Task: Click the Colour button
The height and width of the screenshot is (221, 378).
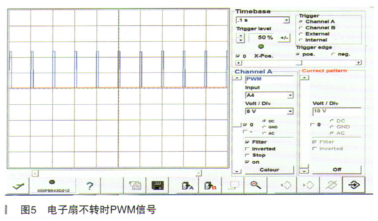Action: 269,170
